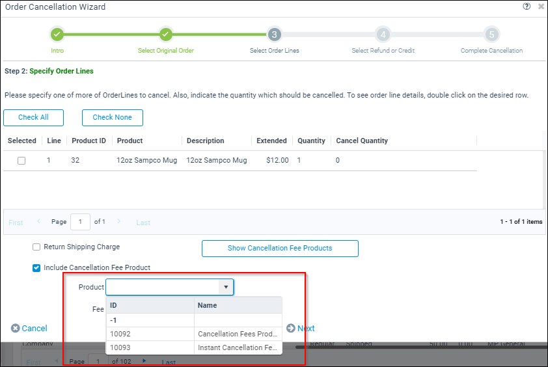Viewport: 548px width, 367px height.
Task: Sort by the Line column header
Action: 54,141
